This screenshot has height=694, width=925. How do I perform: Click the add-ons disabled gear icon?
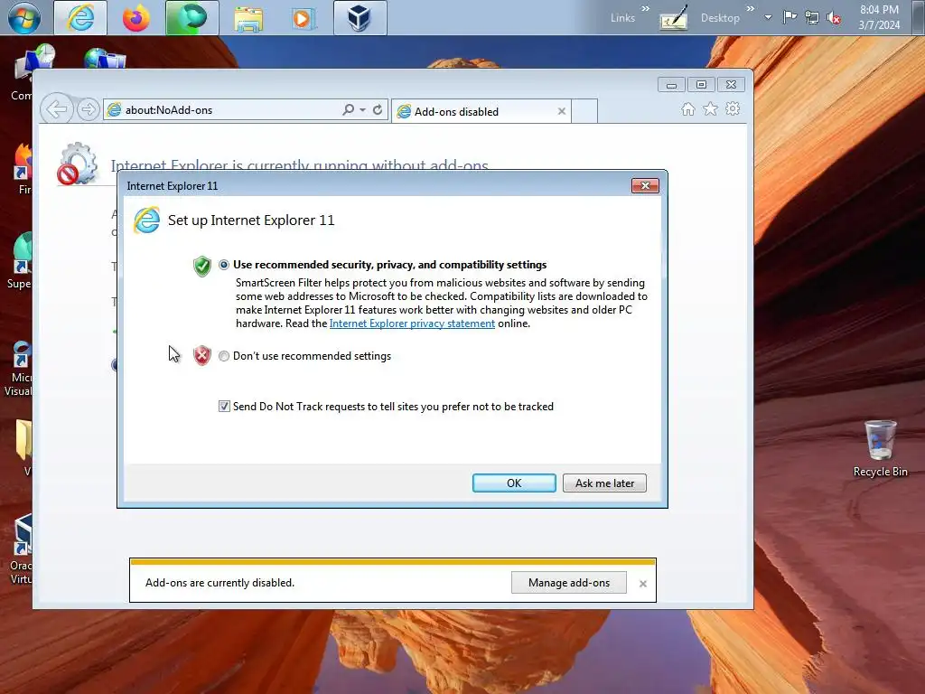coord(78,164)
